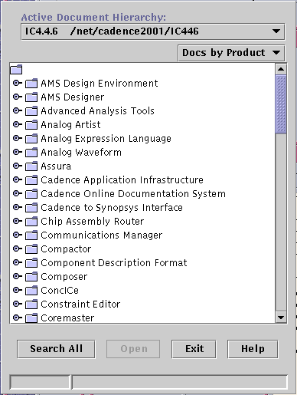The width and height of the screenshot is (297, 395).
Task: Click the Analog Expression Language folder icon
Action: 31,139
